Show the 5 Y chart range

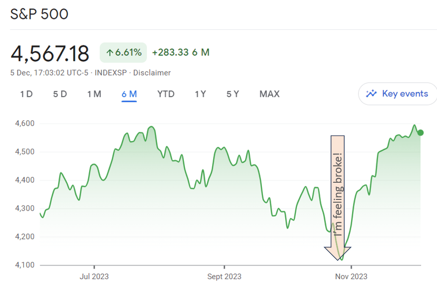click(233, 94)
